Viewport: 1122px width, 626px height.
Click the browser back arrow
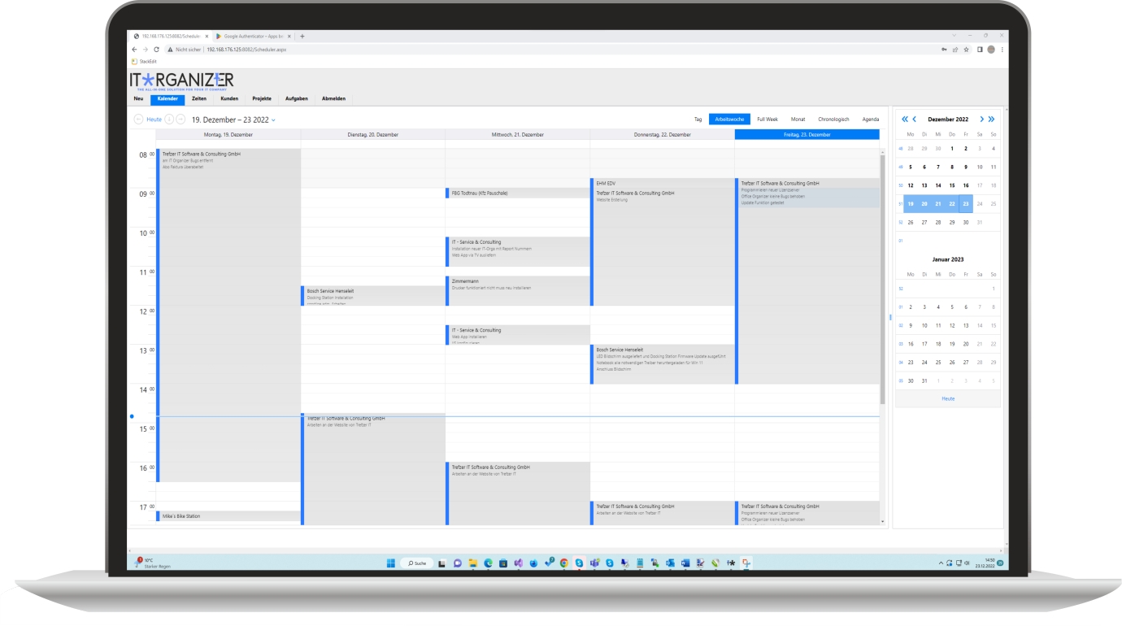tap(135, 50)
